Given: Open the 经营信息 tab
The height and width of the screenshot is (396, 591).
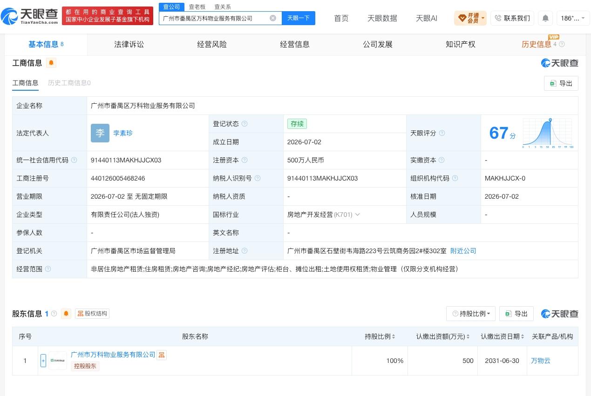Looking at the screenshot, I should click(x=295, y=45).
